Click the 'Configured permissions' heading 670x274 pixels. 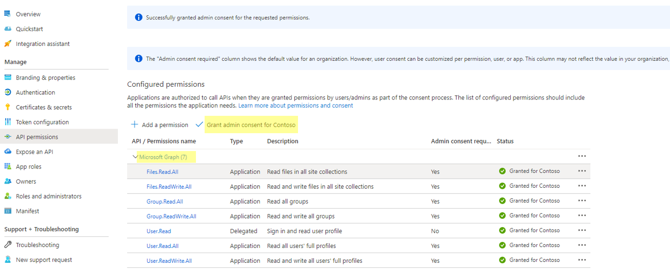click(x=166, y=84)
